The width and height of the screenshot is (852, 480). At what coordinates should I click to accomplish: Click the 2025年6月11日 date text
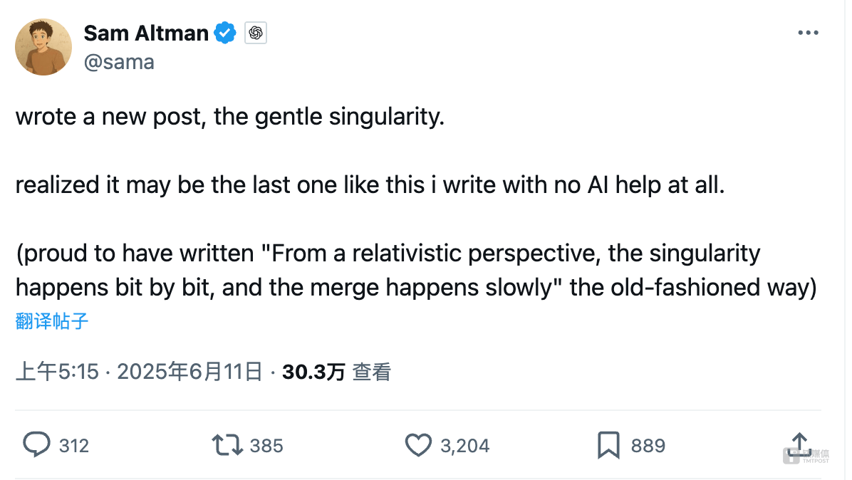189,372
